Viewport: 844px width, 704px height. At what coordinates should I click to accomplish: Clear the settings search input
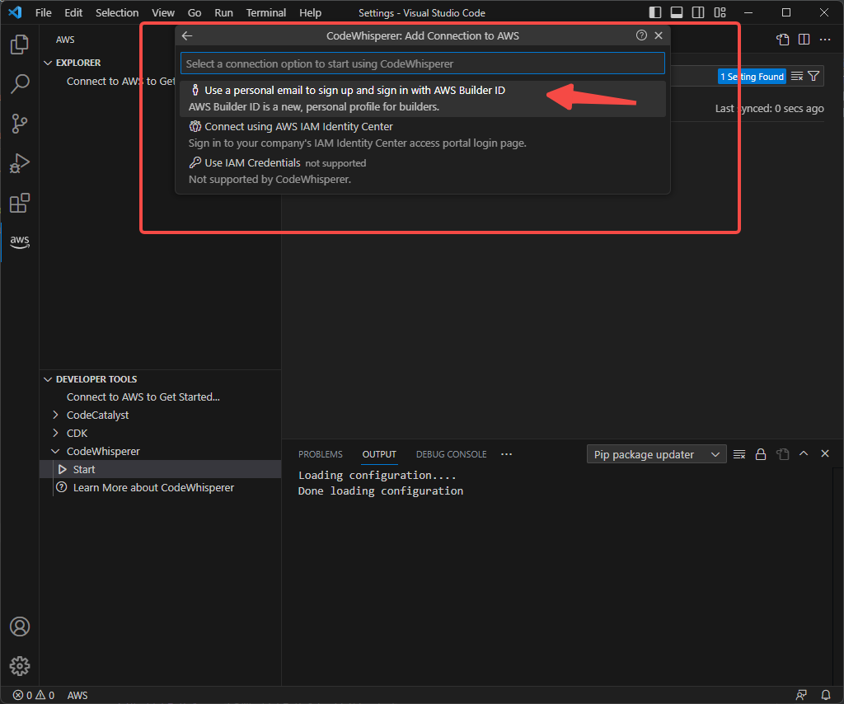[797, 77]
